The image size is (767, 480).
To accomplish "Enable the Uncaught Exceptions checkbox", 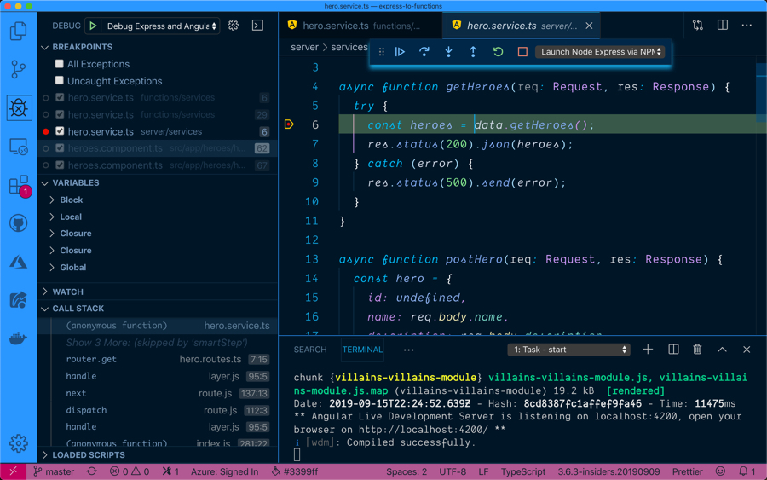I will point(59,81).
